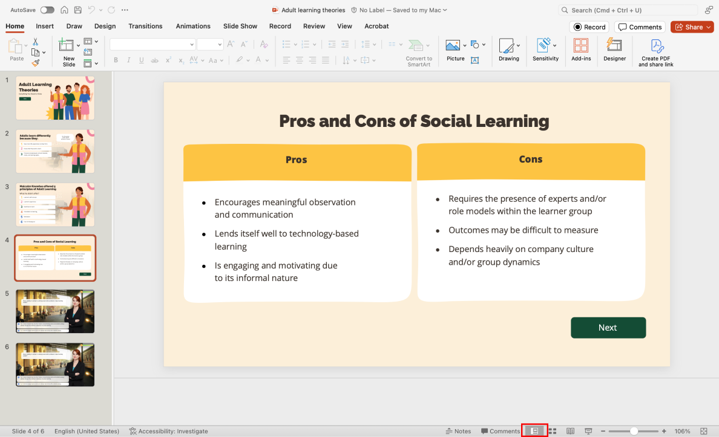Viewport: 719px width, 437px height.
Task: Click Accessibility: Investigate in status bar
Action: click(168, 431)
